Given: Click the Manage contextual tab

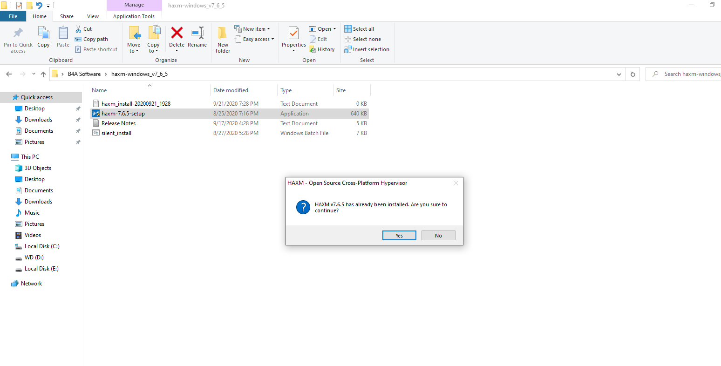Looking at the screenshot, I should point(134,5).
